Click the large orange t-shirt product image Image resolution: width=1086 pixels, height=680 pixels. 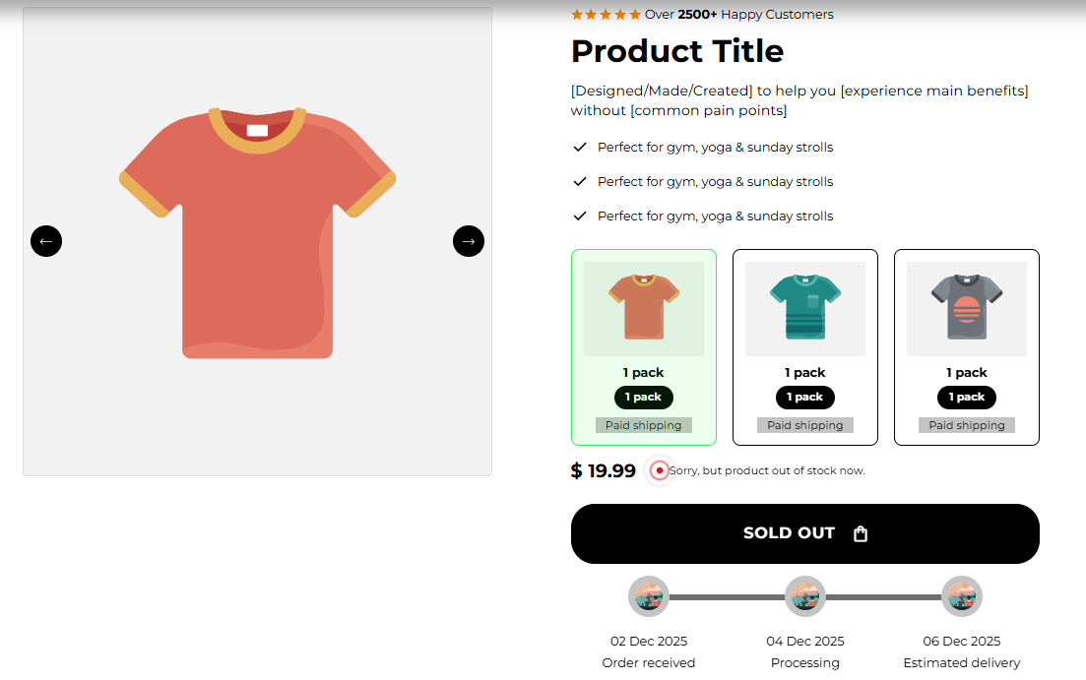pos(258,232)
